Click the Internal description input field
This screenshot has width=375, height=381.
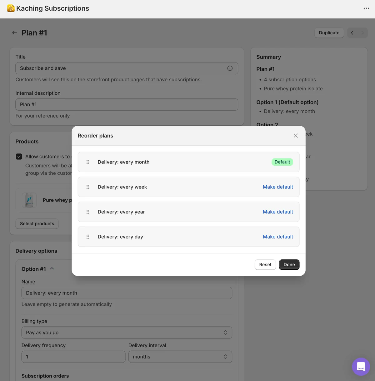[127, 104]
